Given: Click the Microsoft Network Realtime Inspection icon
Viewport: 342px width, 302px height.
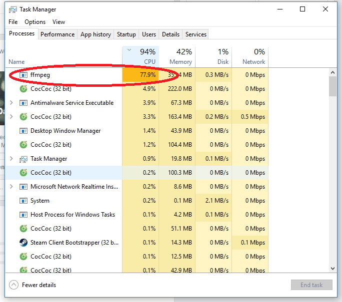Looking at the screenshot, I should [x=23, y=187].
